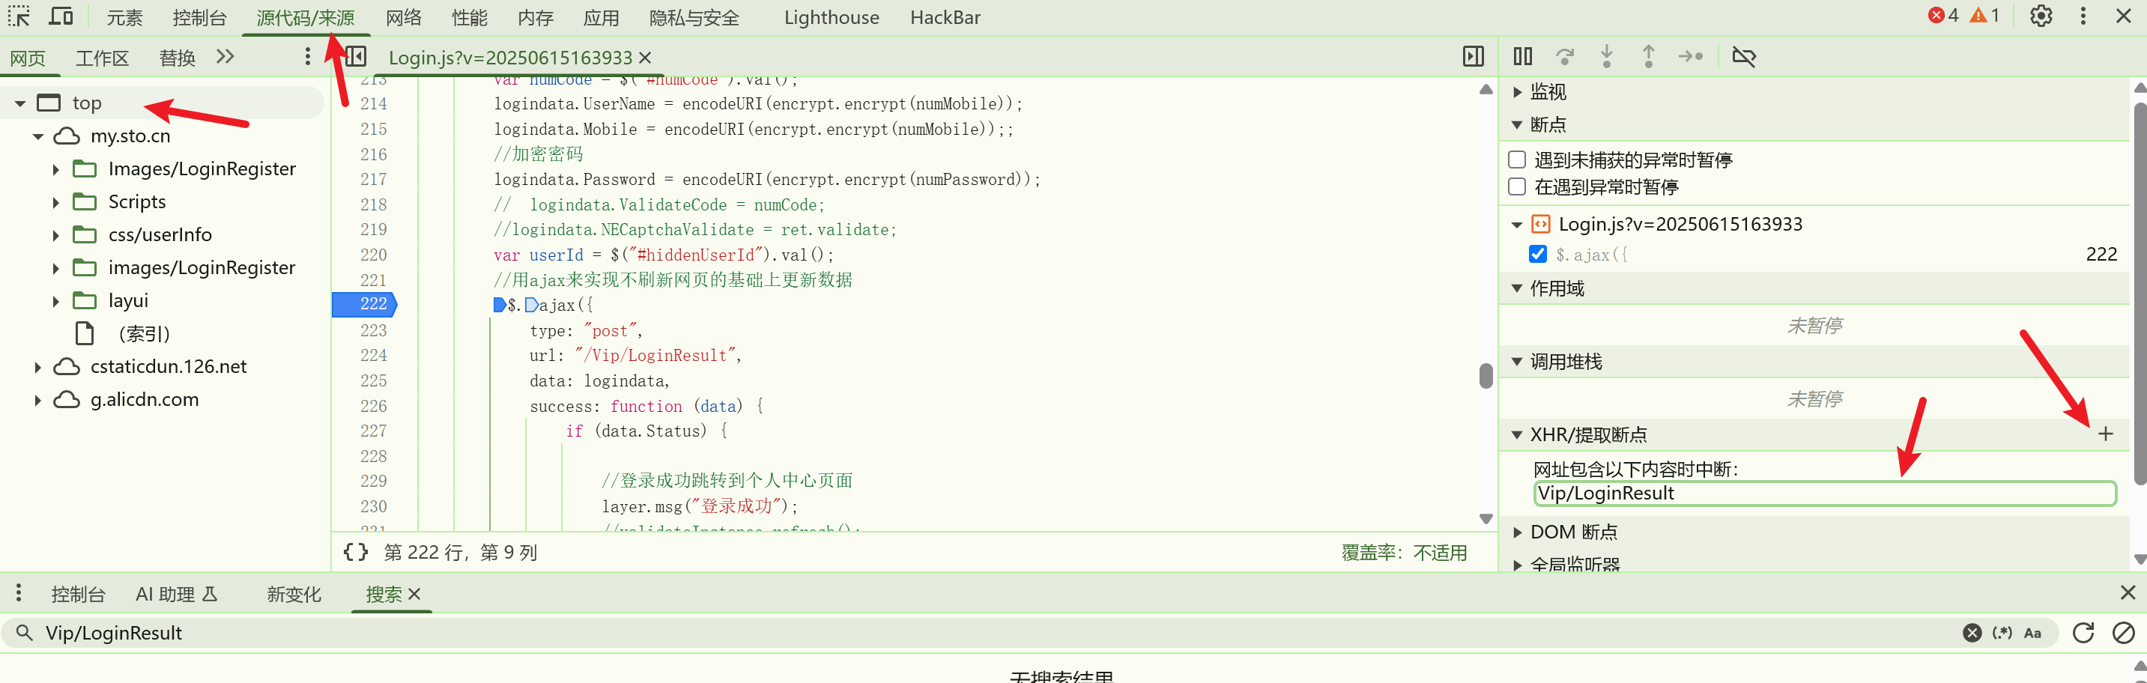Click the Vip/LoginResult XHR breakpoint input field
The image size is (2147, 683).
1823,493
